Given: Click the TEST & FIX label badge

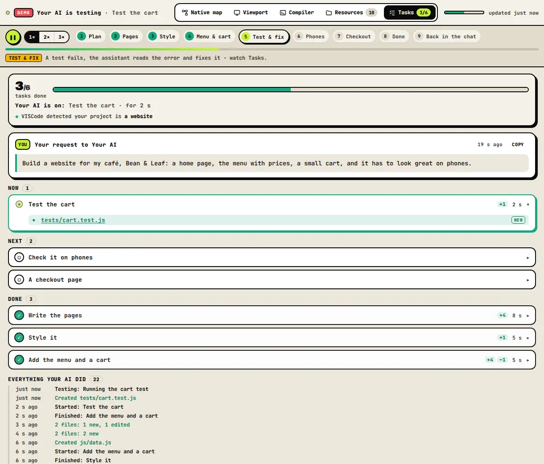Looking at the screenshot, I should (x=24, y=58).
